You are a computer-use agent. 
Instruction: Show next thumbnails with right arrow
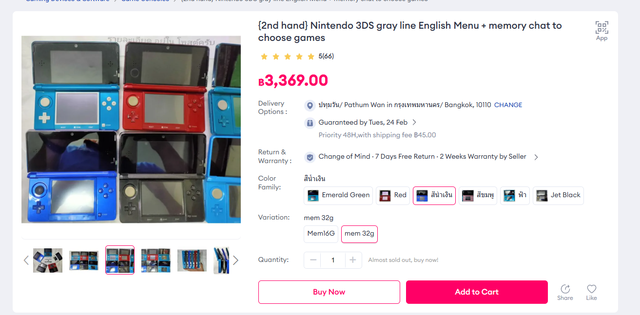coord(235,260)
